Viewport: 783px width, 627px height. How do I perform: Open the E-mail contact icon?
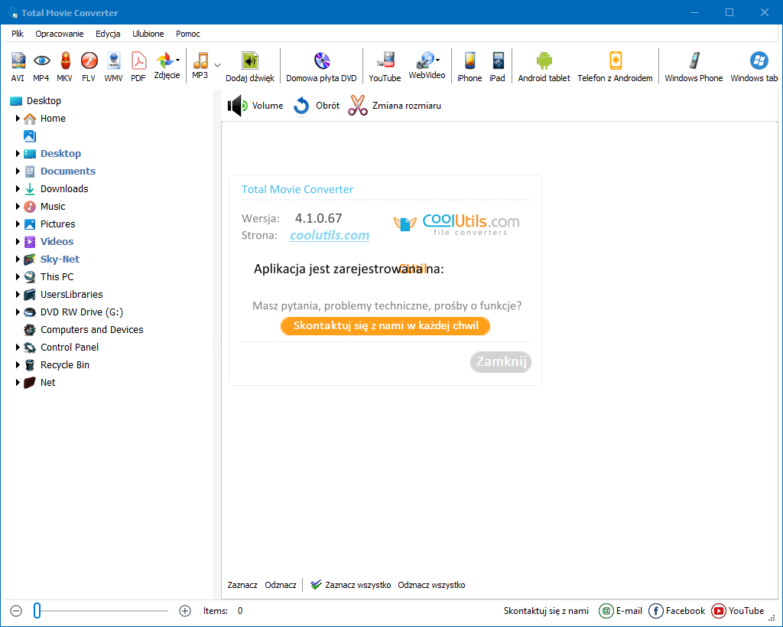pyautogui.click(x=621, y=611)
